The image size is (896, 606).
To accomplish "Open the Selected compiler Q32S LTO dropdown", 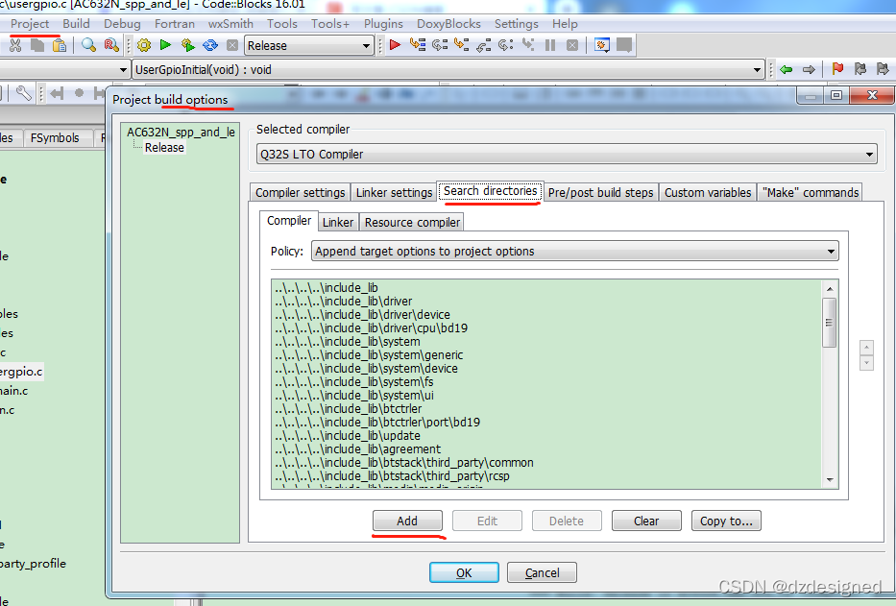I will [x=567, y=155].
